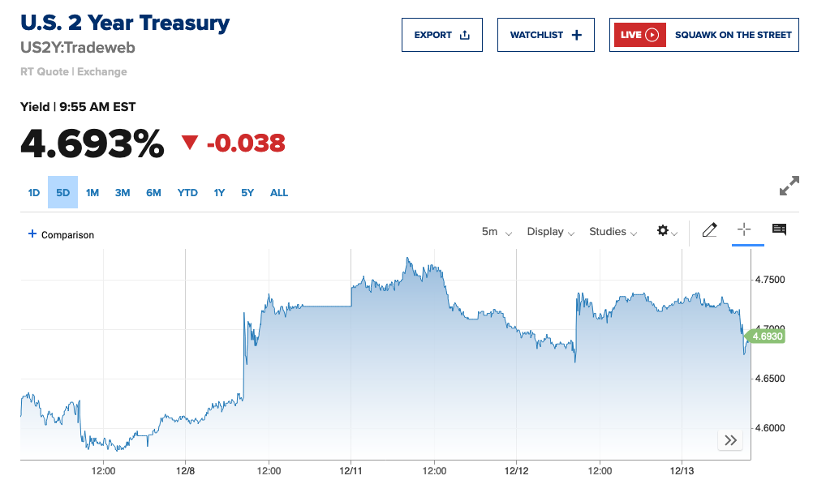
Task: Add US2Y to Watchlist
Action: point(546,35)
